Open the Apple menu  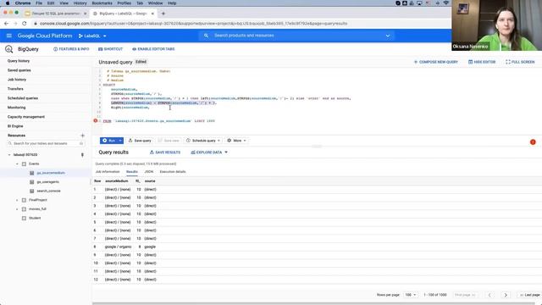point(8,3)
